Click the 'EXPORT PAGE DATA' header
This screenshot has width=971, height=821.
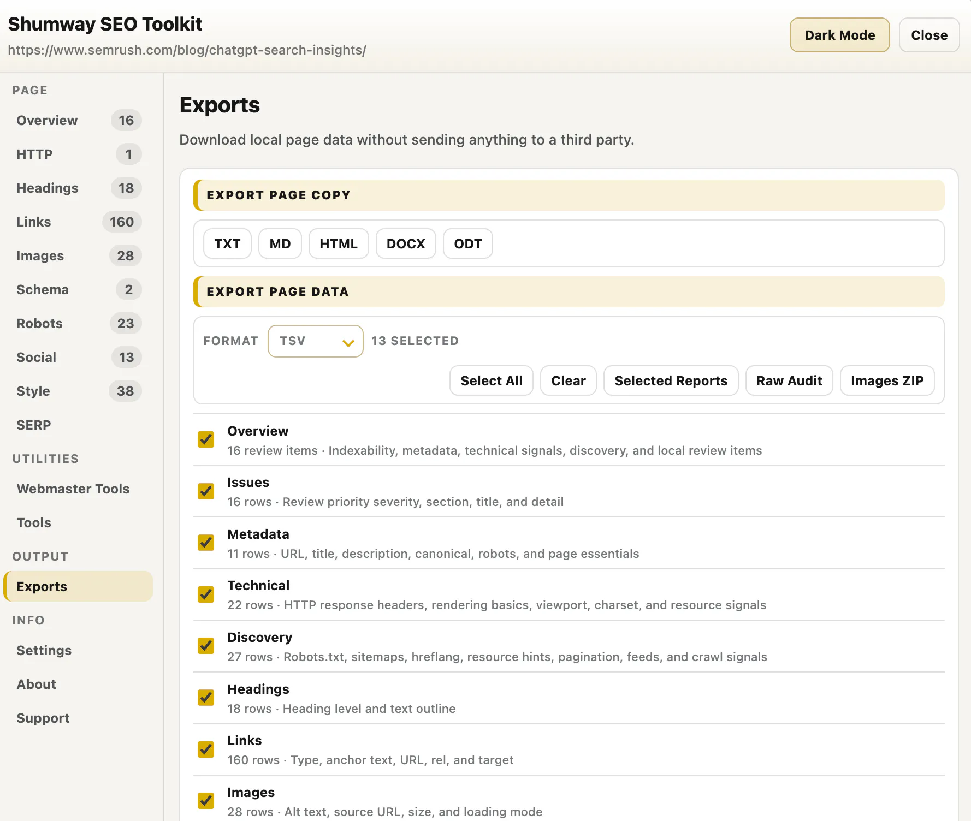coord(569,291)
